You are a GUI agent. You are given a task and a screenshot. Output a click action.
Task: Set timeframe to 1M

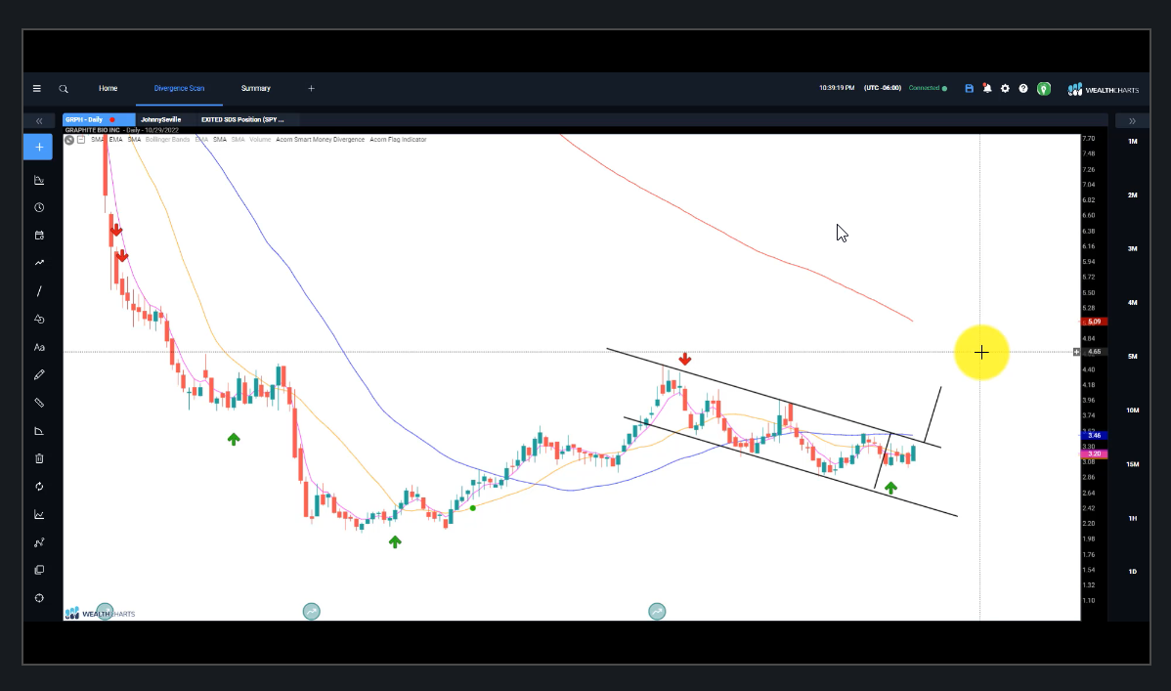[x=1132, y=141]
